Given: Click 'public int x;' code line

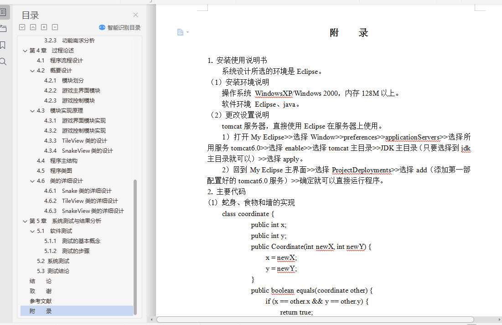Looking at the screenshot, I should [269, 225].
